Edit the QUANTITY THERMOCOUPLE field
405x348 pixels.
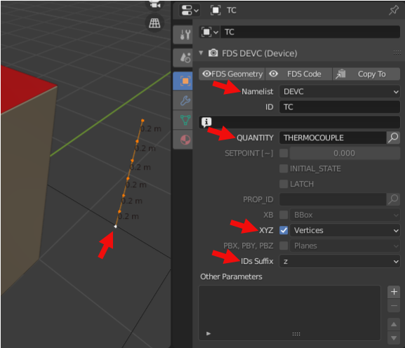click(333, 138)
